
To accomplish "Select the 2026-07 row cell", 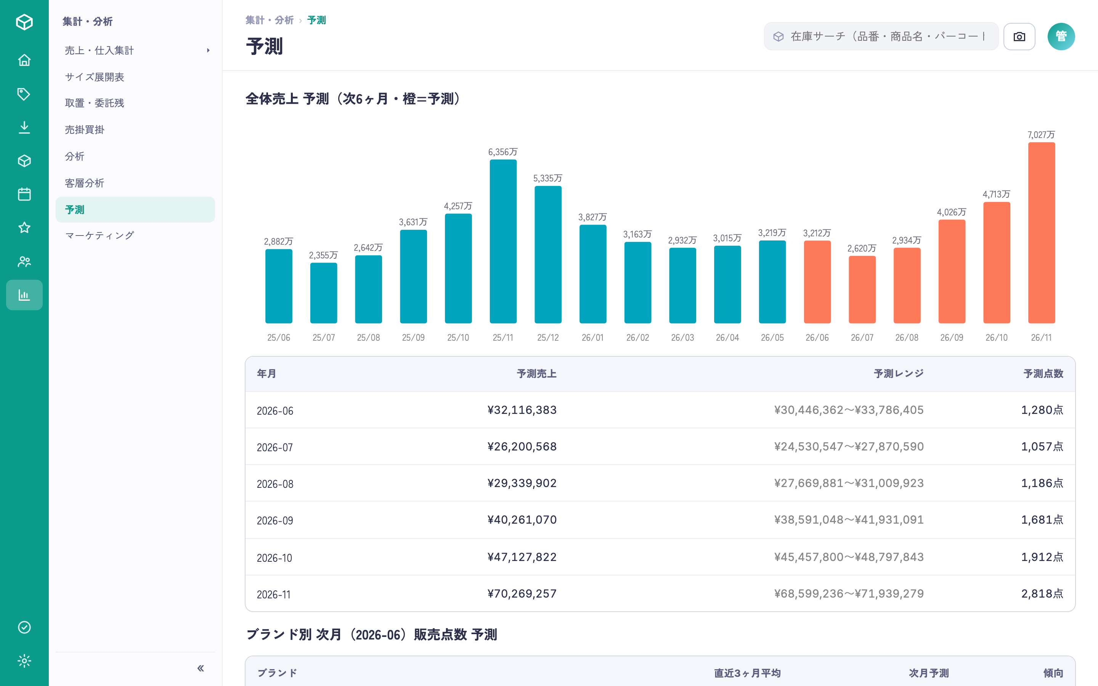I will 275,447.
